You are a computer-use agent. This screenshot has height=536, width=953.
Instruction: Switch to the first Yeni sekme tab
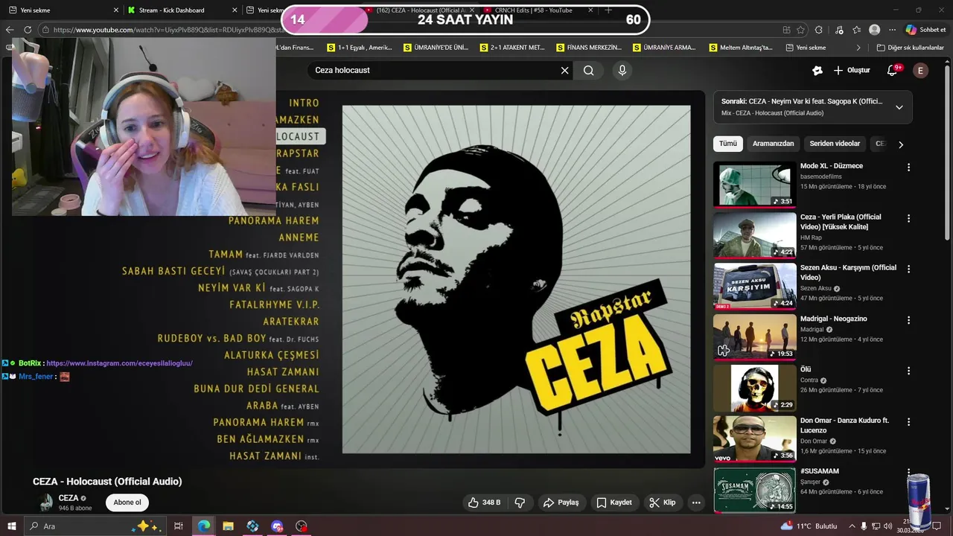click(63, 10)
